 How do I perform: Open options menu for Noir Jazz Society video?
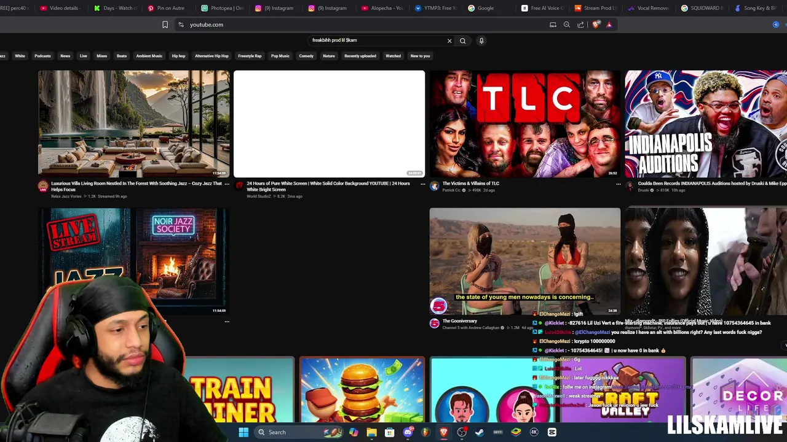(x=227, y=322)
